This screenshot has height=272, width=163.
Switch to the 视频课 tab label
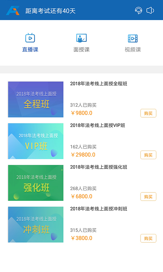pyautogui.click(x=133, y=50)
